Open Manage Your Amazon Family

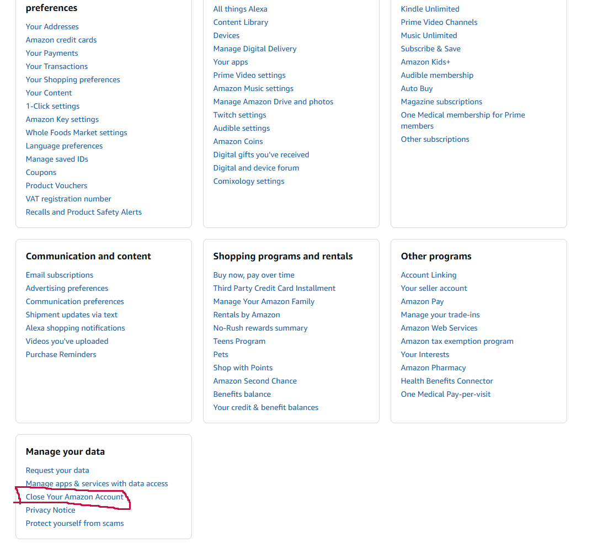[264, 301]
